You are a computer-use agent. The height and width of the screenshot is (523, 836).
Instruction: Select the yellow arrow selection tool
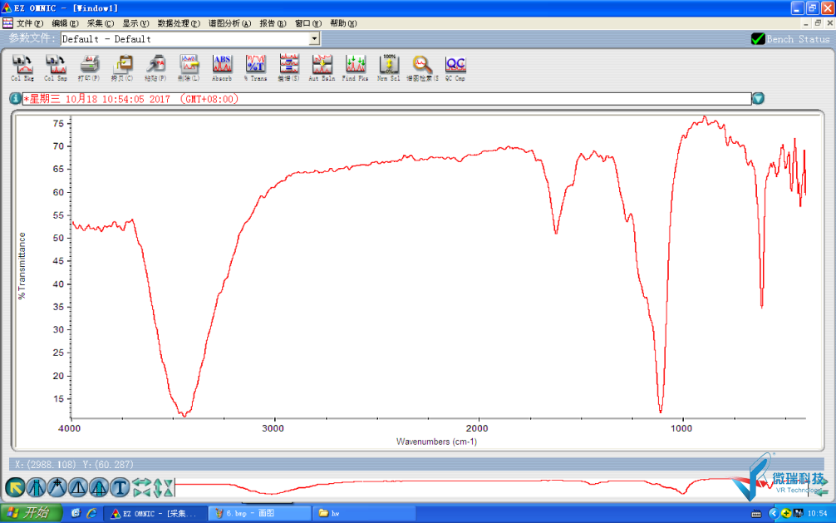[16, 487]
